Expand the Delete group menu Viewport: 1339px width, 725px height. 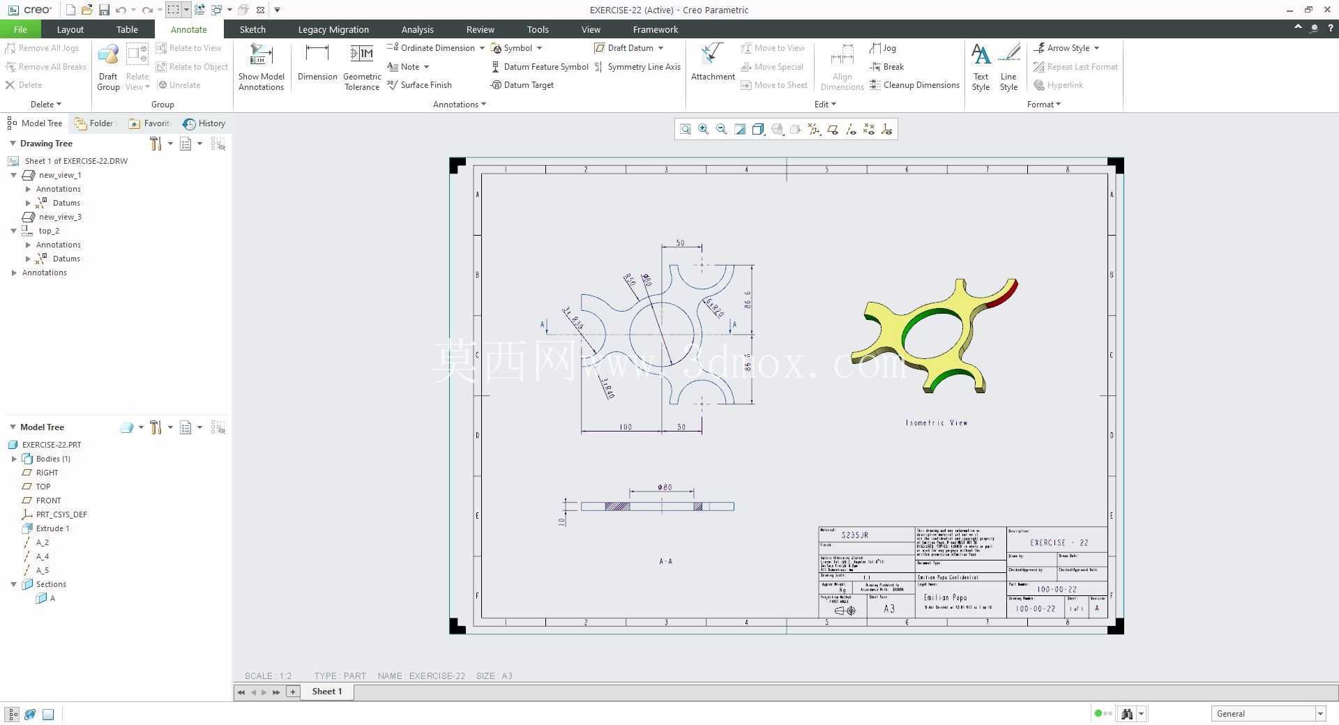tap(46, 105)
